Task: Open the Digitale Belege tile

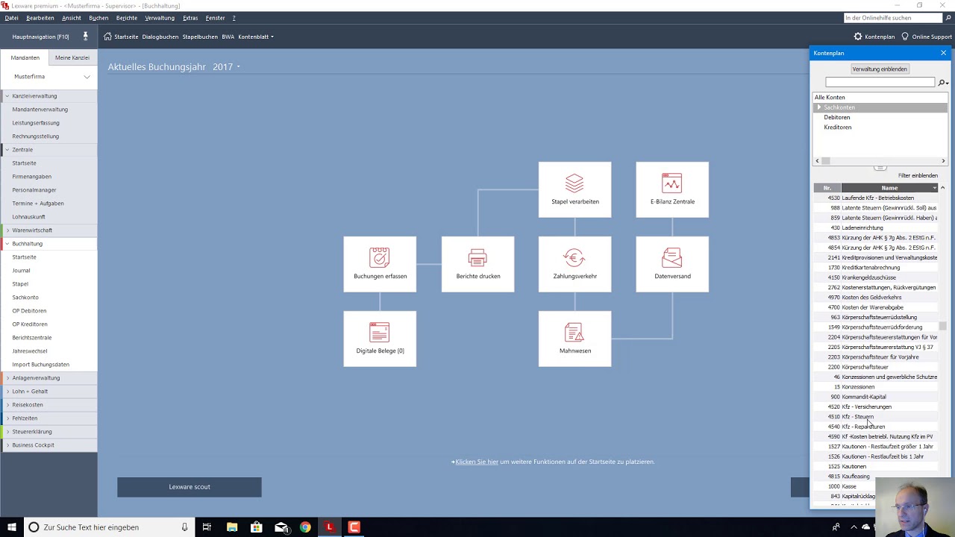Action: pyautogui.click(x=380, y=339)
